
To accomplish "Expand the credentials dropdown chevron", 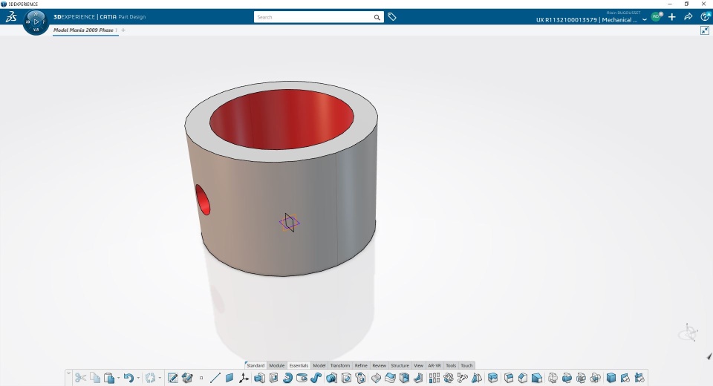I will [645, 19].
